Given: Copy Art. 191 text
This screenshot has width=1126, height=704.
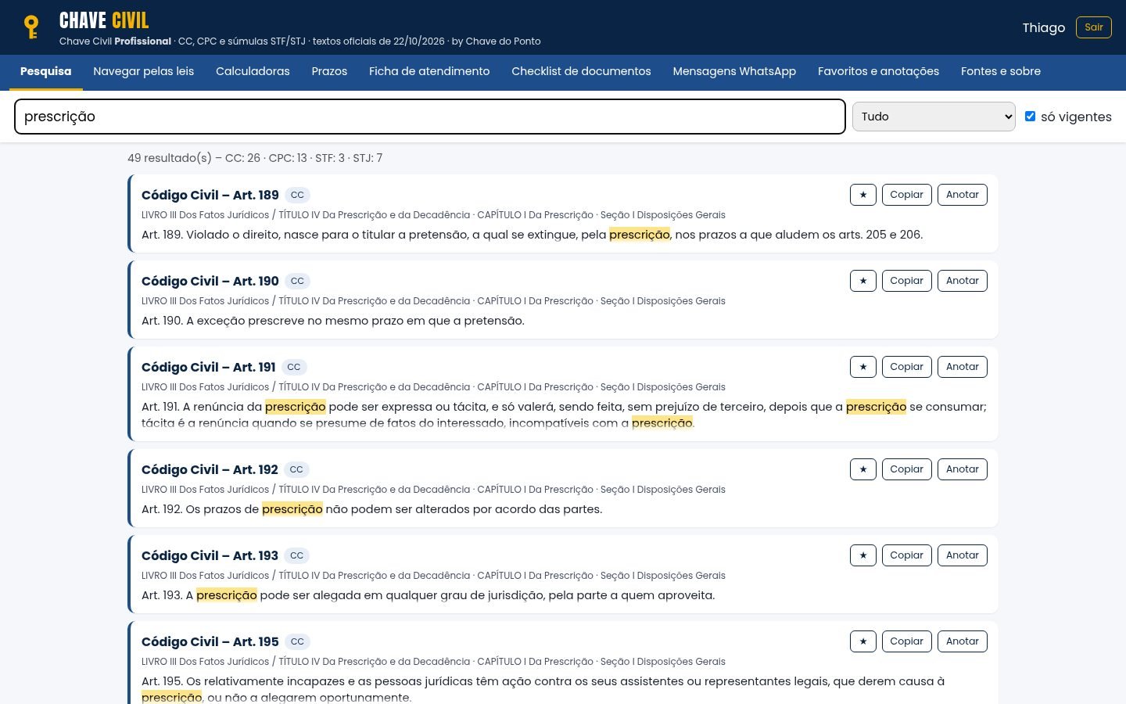Looking at the screenshot, I should pyautogui.click(x=907, y=367).
